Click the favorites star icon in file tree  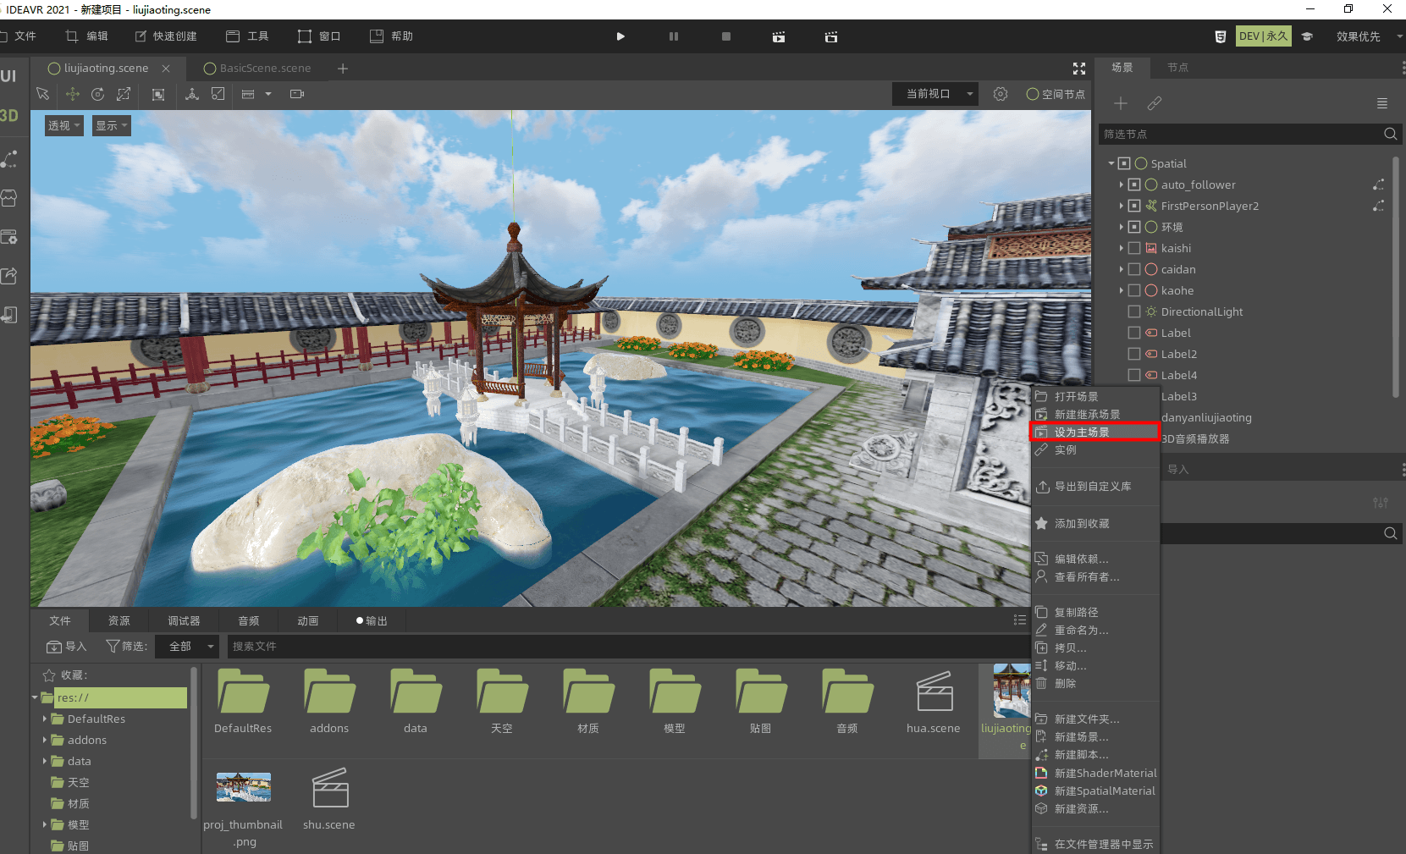(49, 675)
